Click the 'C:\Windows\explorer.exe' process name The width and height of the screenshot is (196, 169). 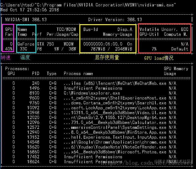click(92, 93)
